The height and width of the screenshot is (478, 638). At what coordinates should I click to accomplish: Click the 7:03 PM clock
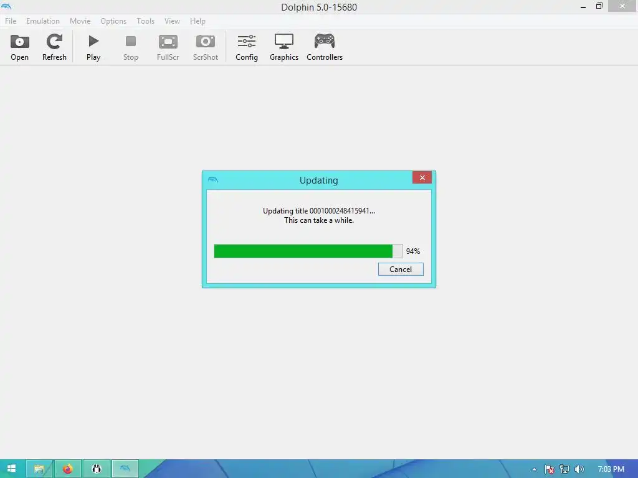611,469
